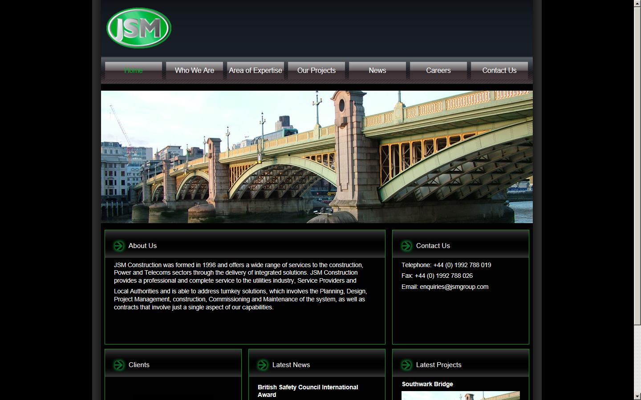Switch to the News tab
641x400 pixels.
(x=377, y=70)
